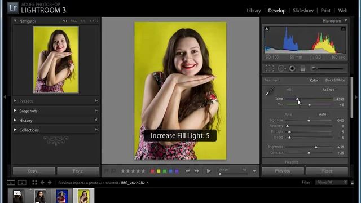The image size is (361, 203).
Task: Switch to main window display 1
Action: coord(11,183)
